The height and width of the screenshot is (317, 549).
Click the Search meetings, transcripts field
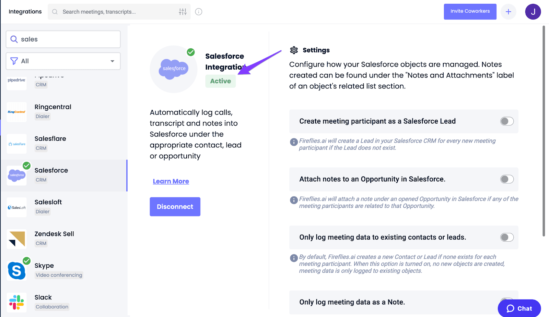[119, 12]
